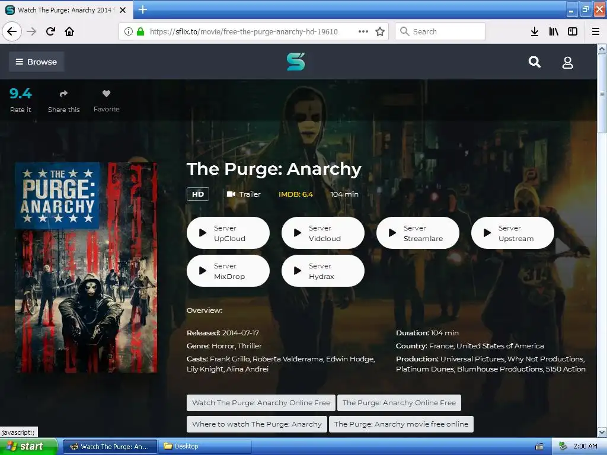Open page actions three-dot menu
The width and height of the screenshot is (607, 455).
(x=363, y=31)
